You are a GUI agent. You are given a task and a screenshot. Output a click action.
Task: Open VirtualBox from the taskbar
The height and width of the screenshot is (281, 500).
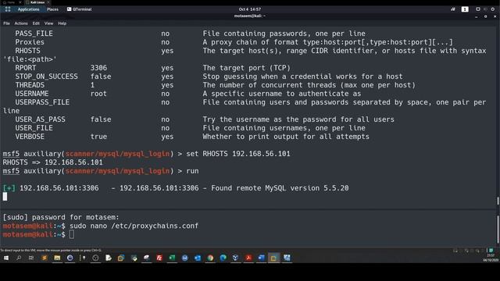(x=236, y=258)
